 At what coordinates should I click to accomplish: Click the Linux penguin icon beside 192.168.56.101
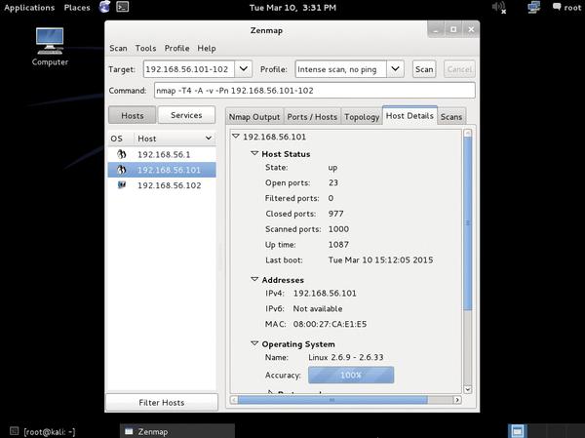pyautogui.click(x=121, y=170)
